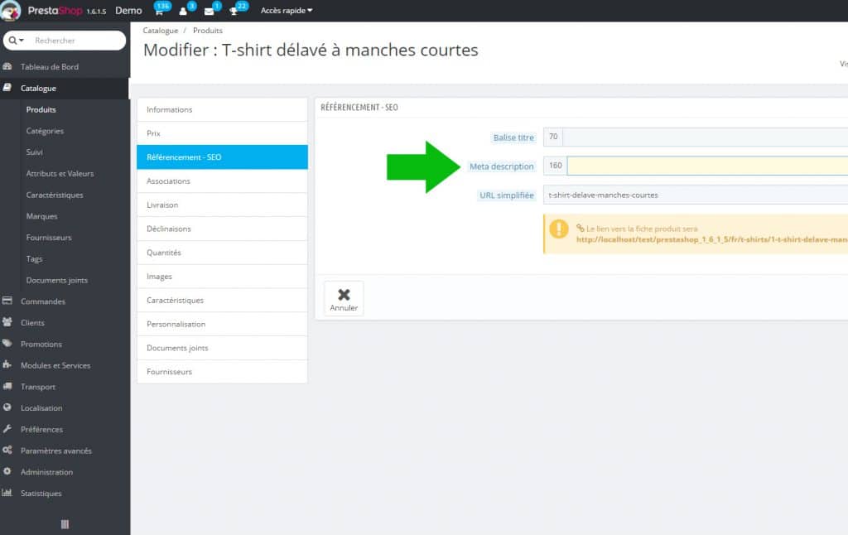Click the Paramètres avancés gears icon

click(7, 450)
